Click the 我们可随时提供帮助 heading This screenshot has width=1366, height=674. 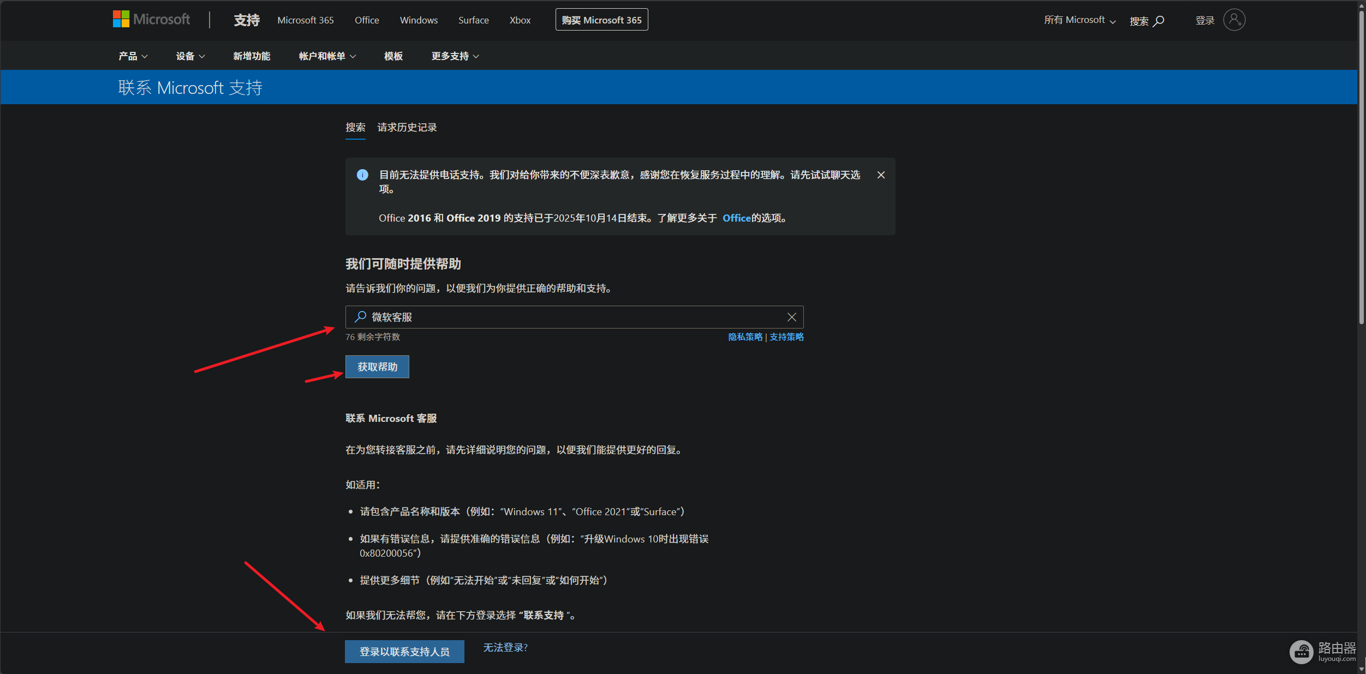403,264
